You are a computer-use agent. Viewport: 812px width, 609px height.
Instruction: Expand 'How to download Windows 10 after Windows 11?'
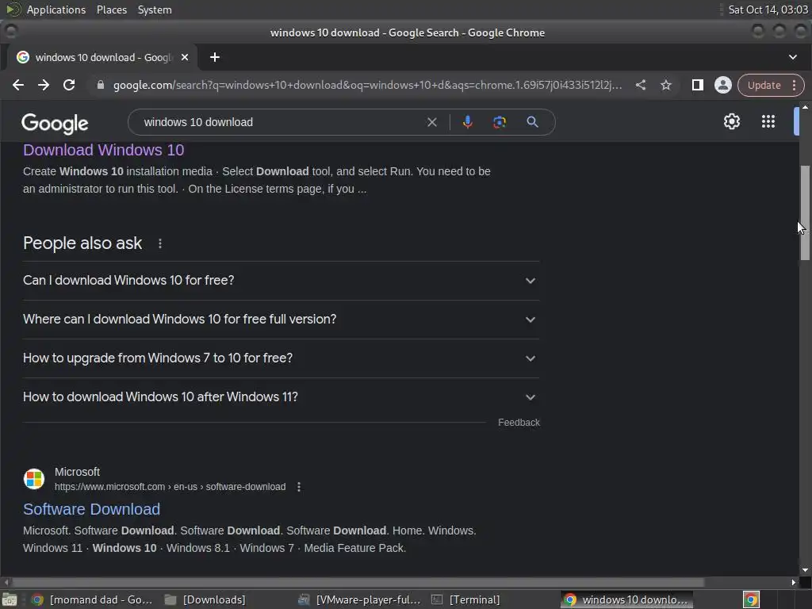pyautogui.click(x=282, y=396)
